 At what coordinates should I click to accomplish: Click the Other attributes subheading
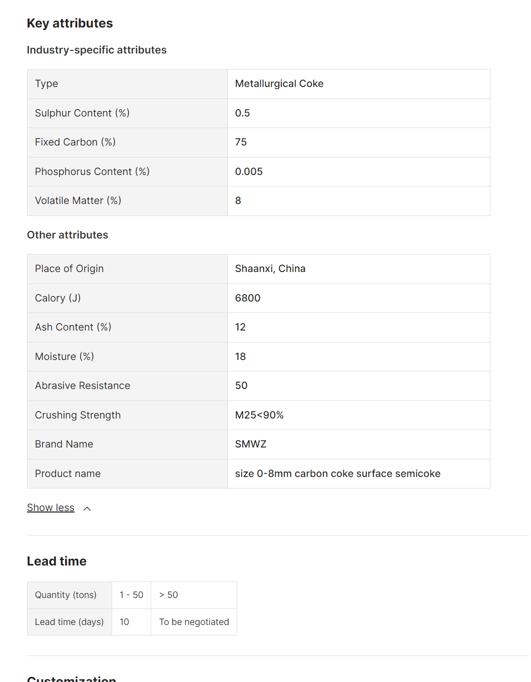68,235
